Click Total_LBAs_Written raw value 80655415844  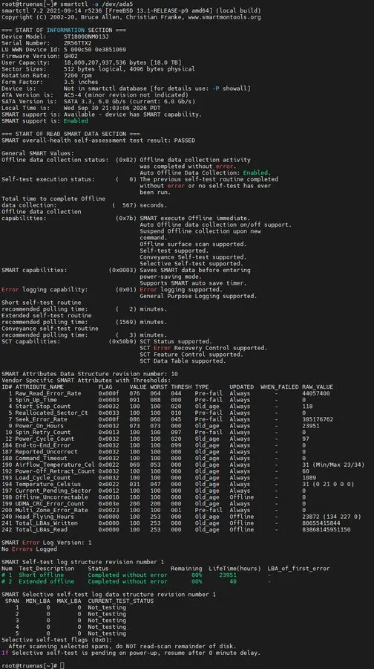(x=321, y=523)
